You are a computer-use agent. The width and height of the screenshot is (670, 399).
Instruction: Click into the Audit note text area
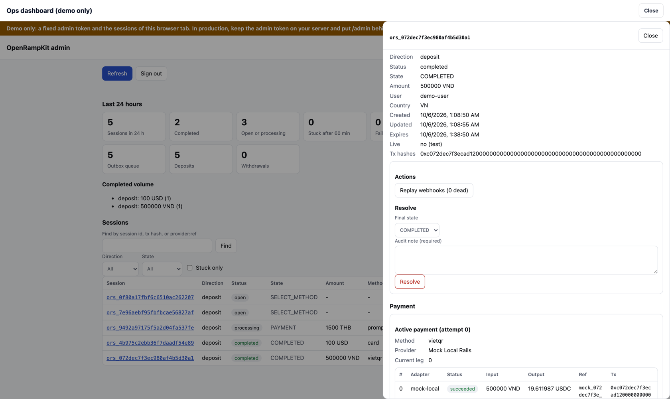coord(526,260)
